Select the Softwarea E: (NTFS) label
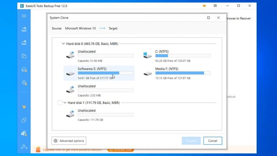This screenshot has height=156, width=277. (92, 69)
